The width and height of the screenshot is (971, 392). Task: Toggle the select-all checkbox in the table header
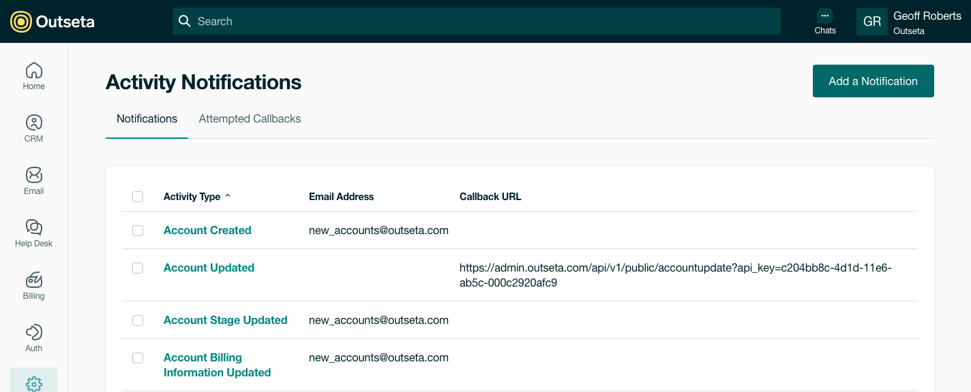coord(138,196)
